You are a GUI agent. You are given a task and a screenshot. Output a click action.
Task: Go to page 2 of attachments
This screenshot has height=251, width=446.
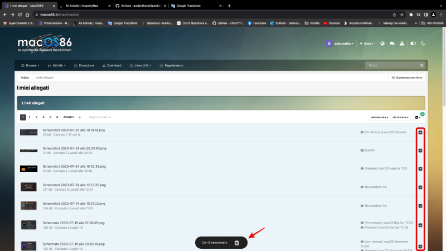tap(30, 117)
